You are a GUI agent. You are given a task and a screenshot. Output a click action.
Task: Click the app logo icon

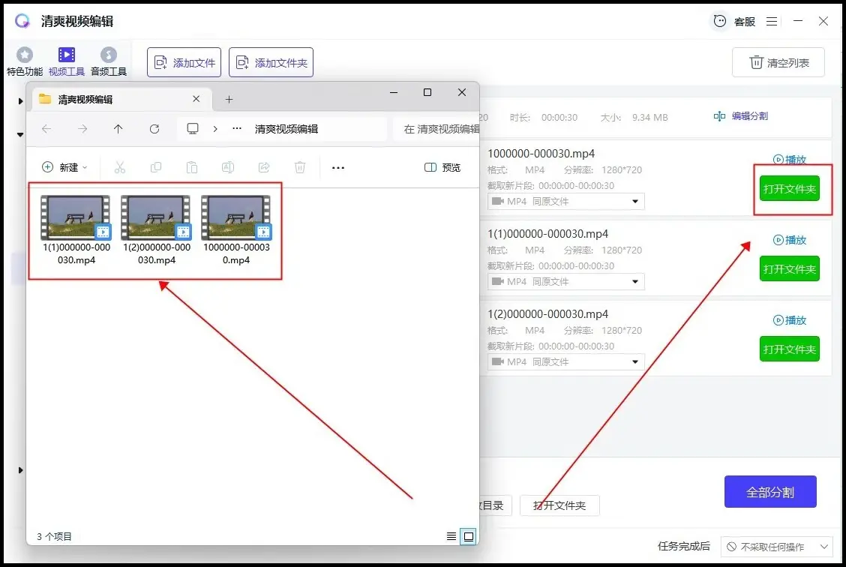click(x=22, y=21)
